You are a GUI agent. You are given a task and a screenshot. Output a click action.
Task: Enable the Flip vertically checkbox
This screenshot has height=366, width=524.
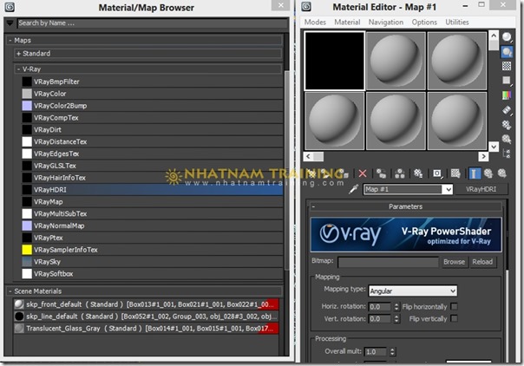tap(454, 318)
